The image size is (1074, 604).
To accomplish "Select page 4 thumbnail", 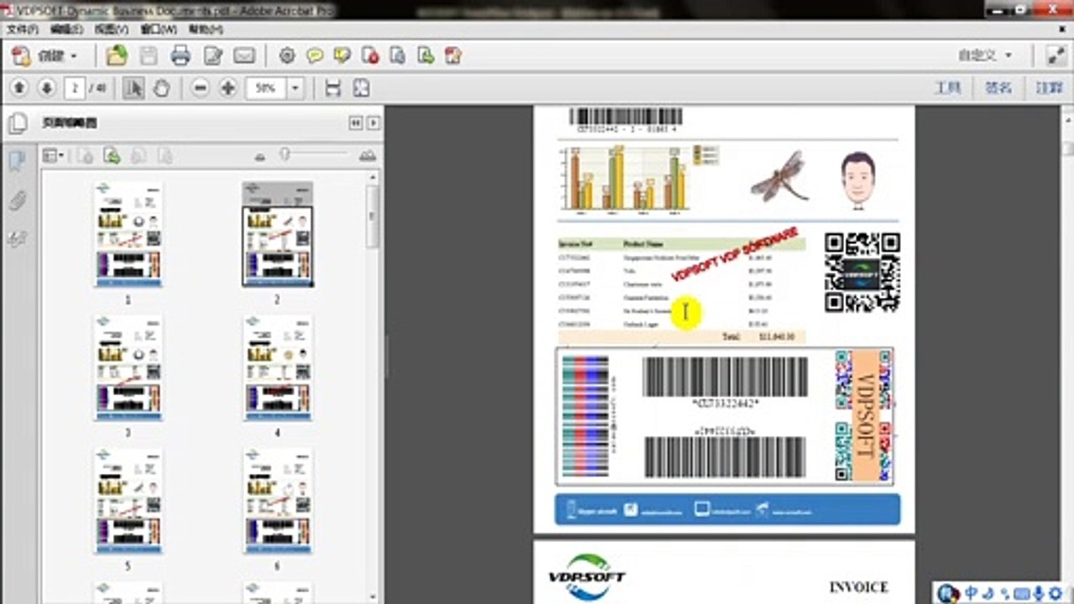I will [278, 367].
